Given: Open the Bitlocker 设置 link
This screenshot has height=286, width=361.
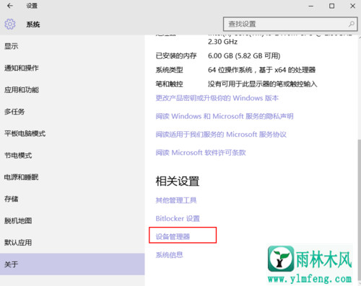Looking at the screenshot, I should (x=178, y=218).
